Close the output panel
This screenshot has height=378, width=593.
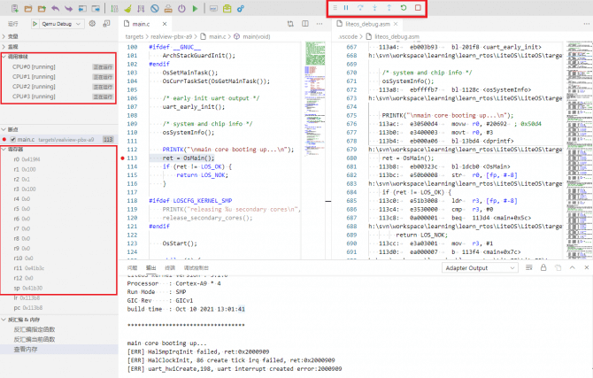tap(587, 267)
